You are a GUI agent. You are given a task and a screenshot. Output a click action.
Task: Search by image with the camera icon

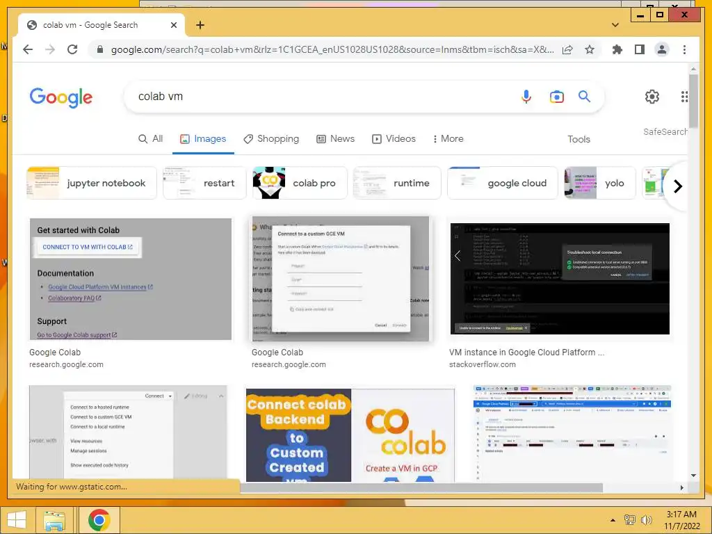(557, 97)
